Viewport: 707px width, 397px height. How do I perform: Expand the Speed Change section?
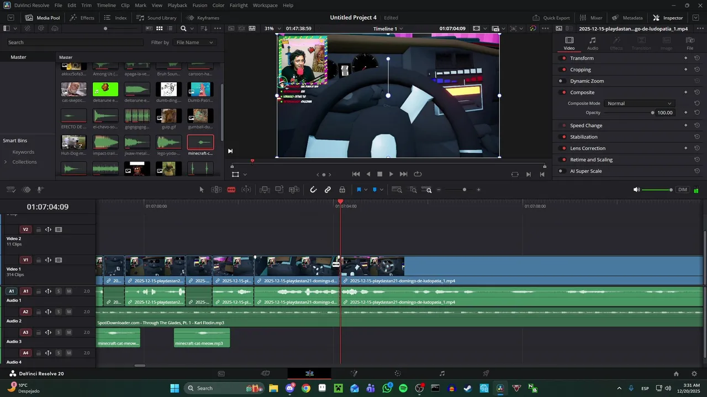tap(586, 126)
